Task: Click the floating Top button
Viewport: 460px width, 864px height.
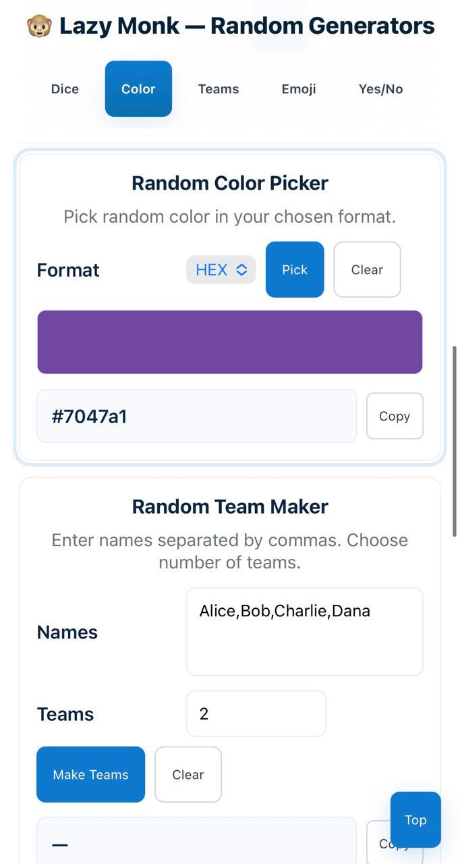Action: [415, 819]
